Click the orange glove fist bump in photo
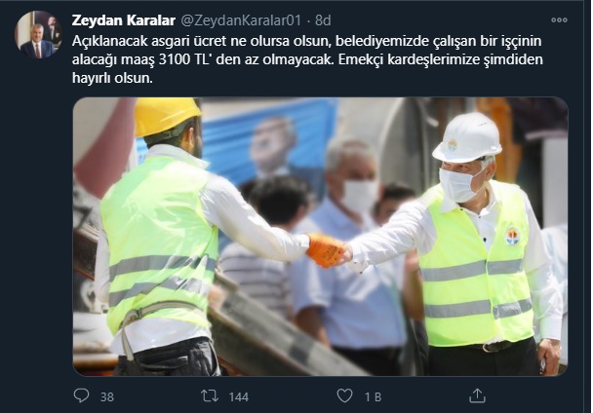Image resolution: width=593 pixels, height=413 pixels. (x=325, y=249)
